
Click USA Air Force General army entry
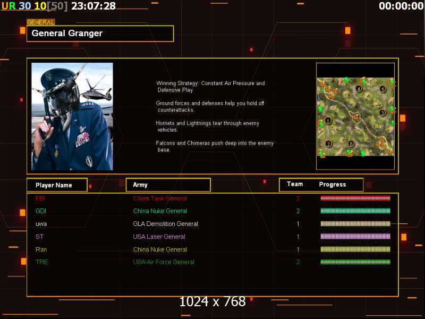(x=164, y=262)
